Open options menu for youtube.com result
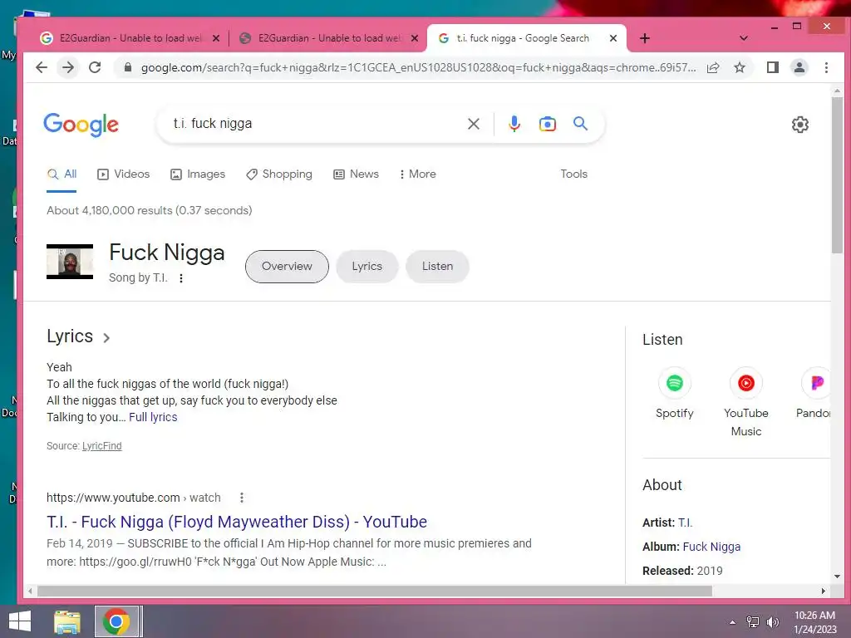This screenshot has height=638, width=851. [x=242, y=498]
